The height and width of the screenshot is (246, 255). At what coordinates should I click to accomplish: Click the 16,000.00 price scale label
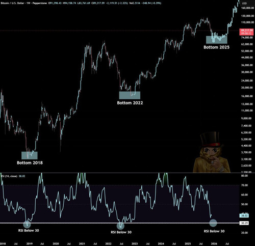tap(247, 96)
